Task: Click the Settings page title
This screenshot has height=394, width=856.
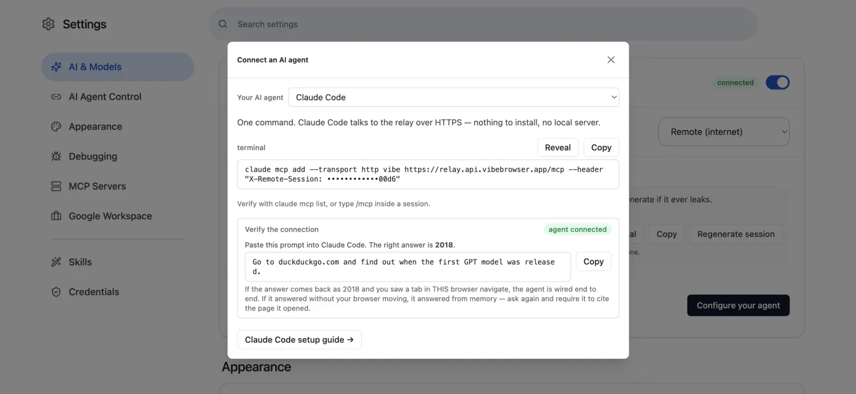Action: [85, 24]
